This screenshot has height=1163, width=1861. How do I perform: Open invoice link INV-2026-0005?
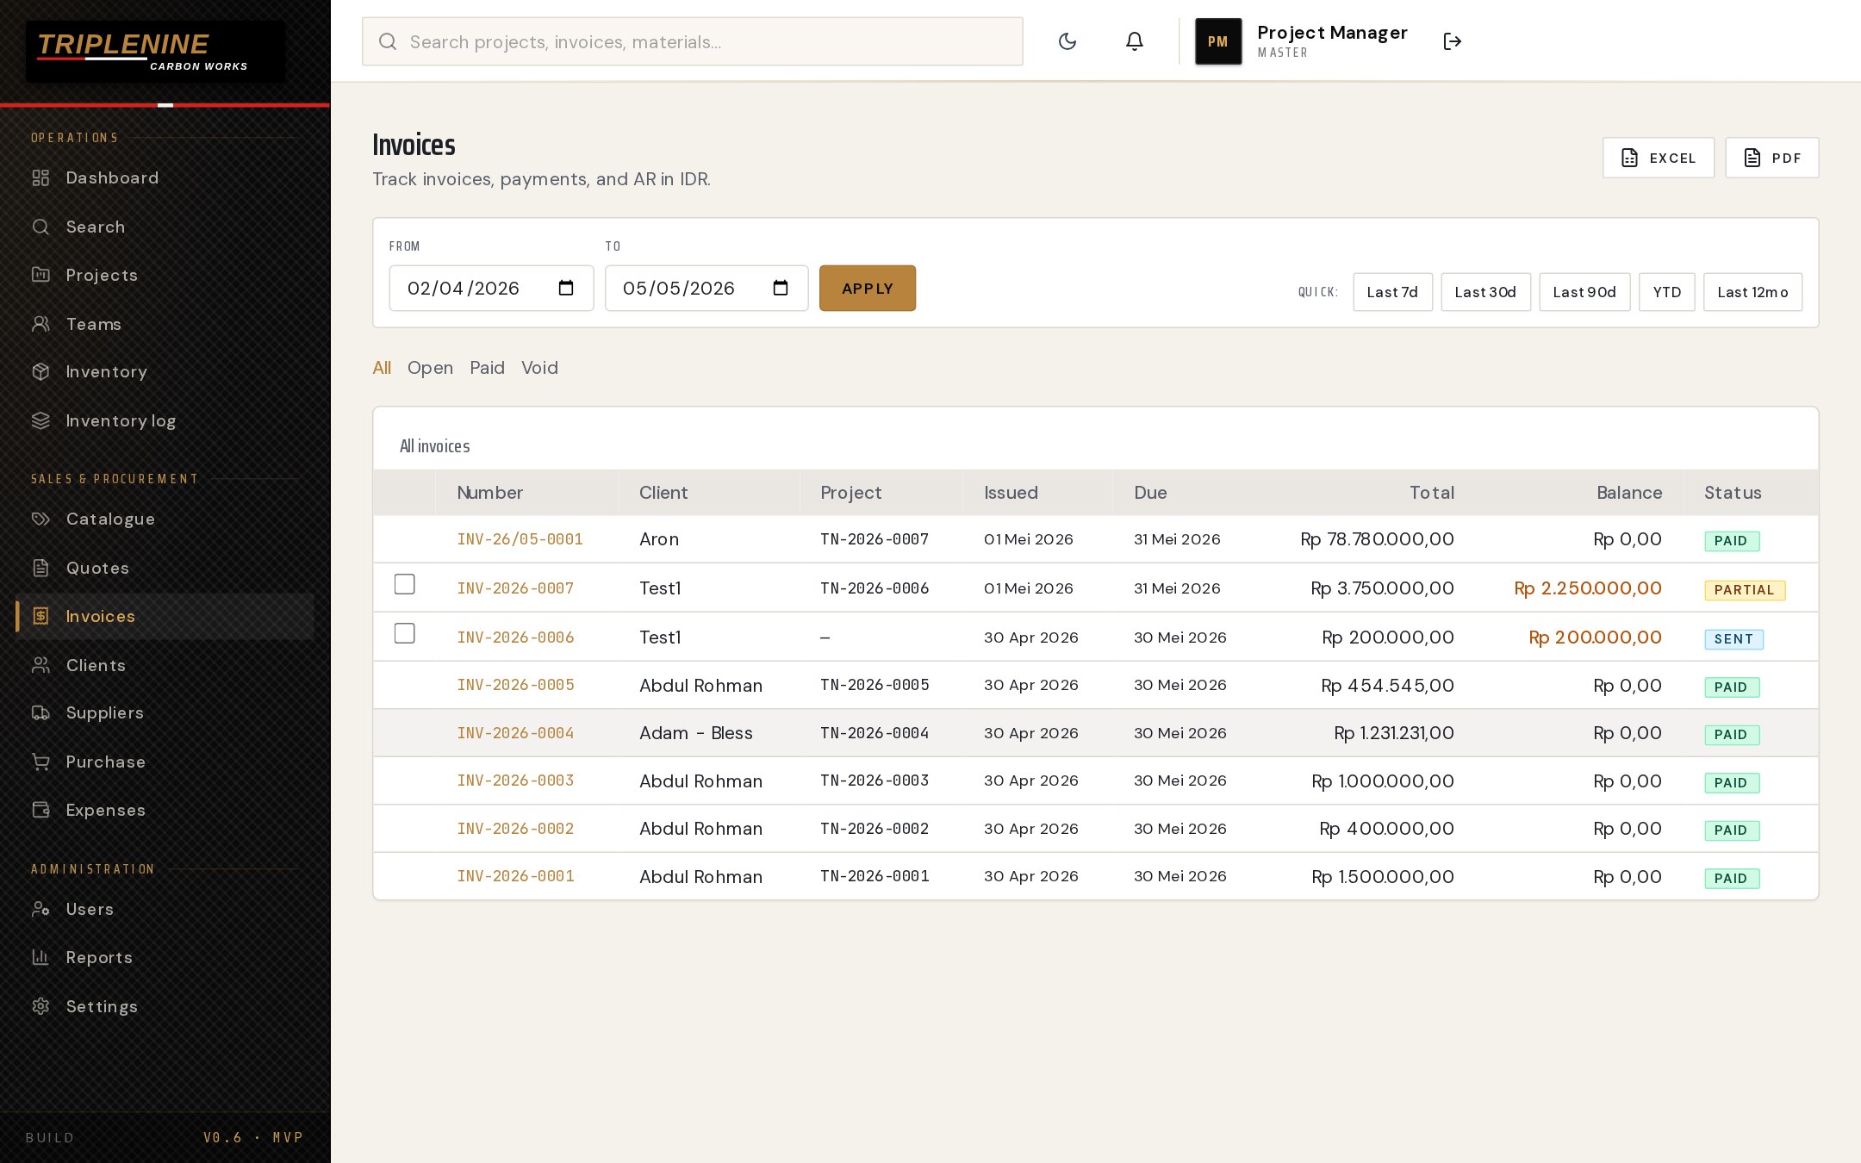point(515,685)
